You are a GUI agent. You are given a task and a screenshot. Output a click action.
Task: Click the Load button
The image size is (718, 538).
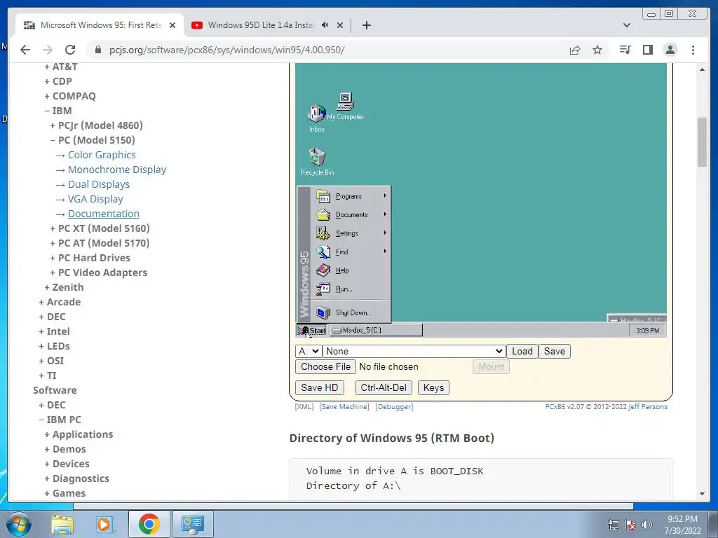522,352
